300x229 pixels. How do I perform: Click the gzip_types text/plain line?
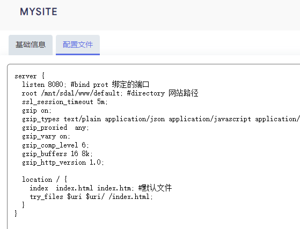(x=161, y=119)
